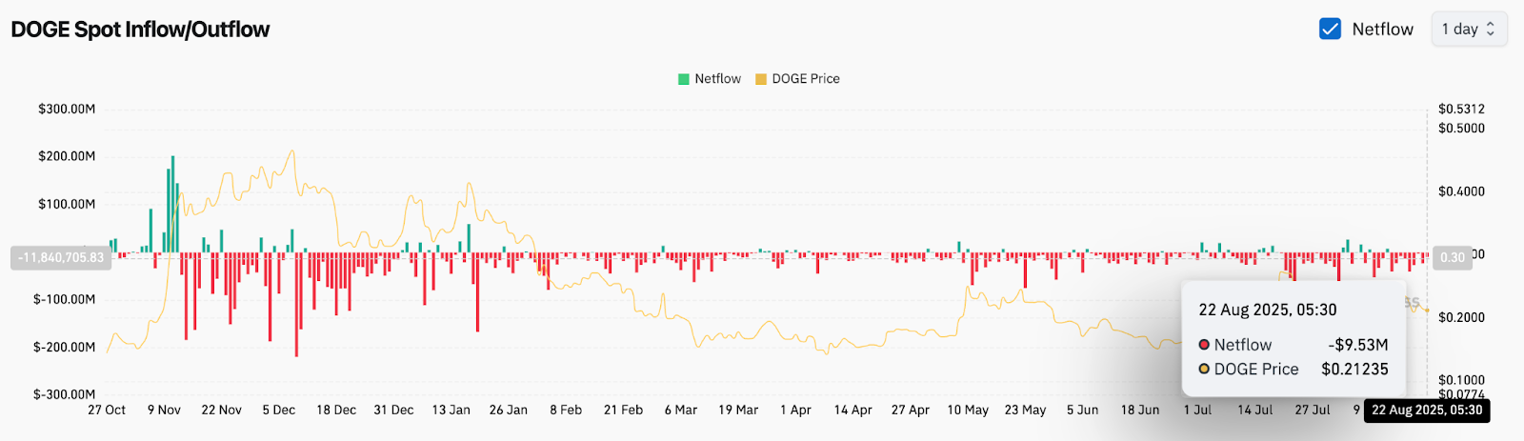Select the 22 Aug 2025, 05:30 date marker
Image resolution: width=1524 pixels, height=441 pixels.
point(1427,411)
